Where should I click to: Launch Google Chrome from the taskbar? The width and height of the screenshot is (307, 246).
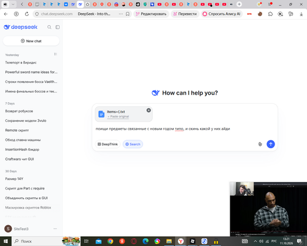[111, 241]
